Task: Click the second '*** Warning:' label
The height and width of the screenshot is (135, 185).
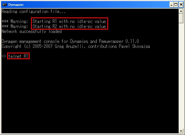Action: [x=15, y=26]
